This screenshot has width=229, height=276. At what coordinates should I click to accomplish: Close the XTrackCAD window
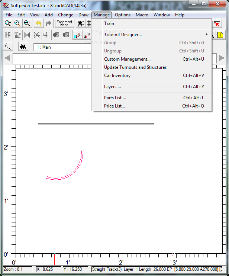point(217,4)
